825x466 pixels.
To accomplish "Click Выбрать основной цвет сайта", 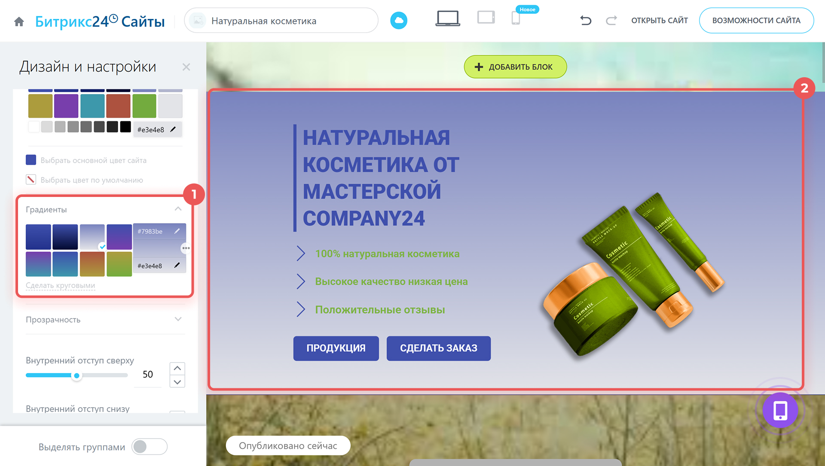I will (93, 160).
